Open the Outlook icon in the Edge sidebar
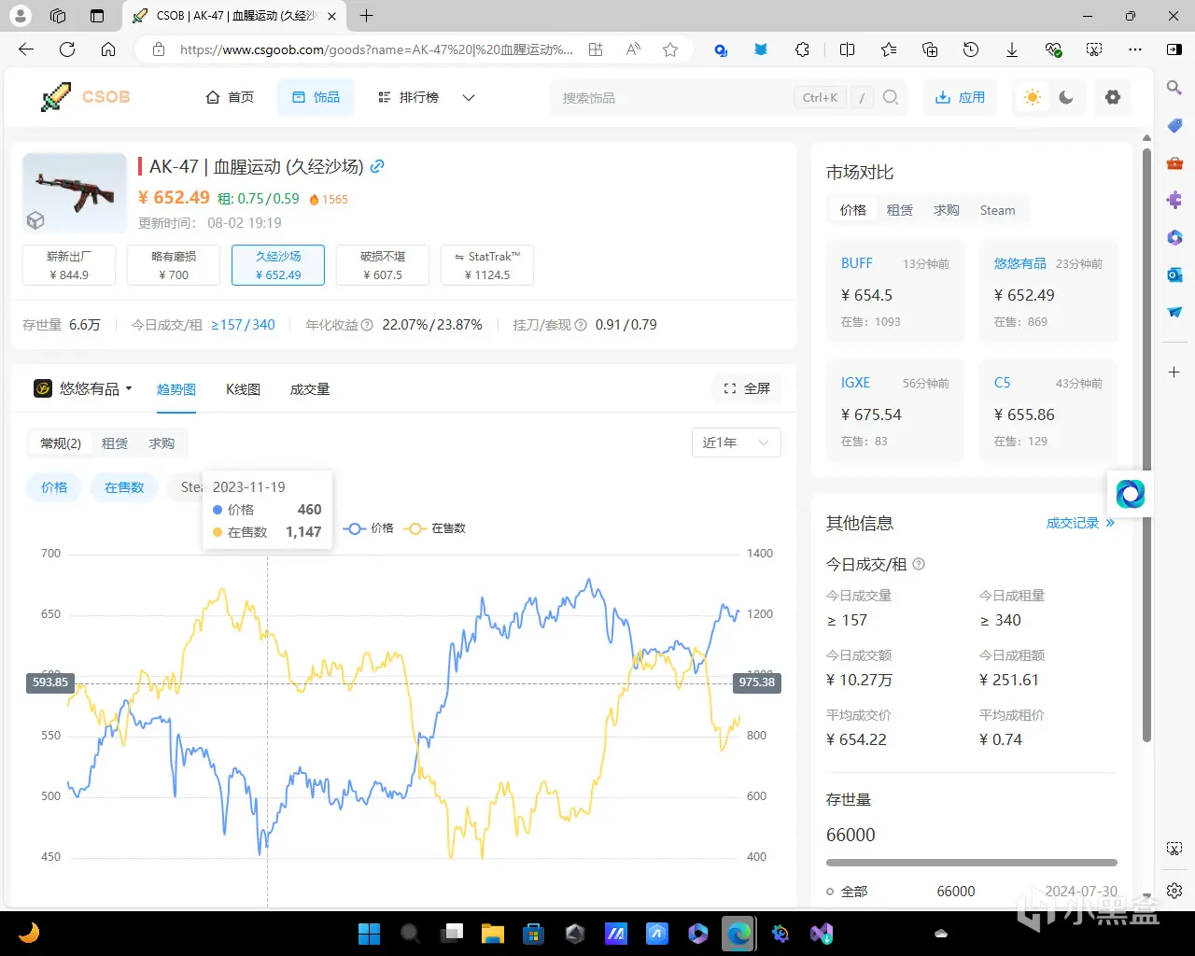 tap(1174, 274)
